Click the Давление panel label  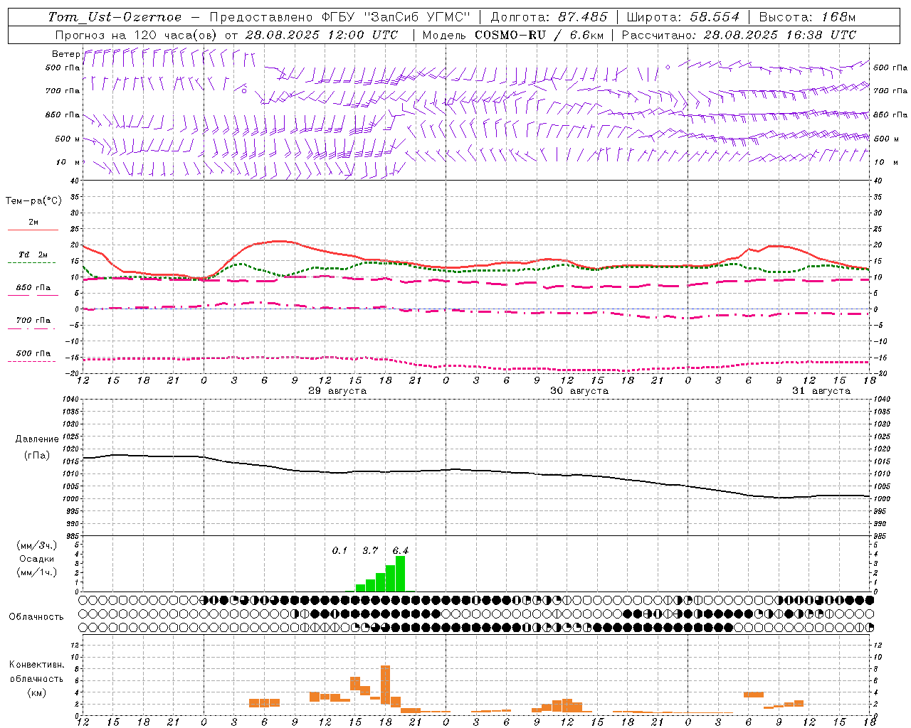[36, 439]
